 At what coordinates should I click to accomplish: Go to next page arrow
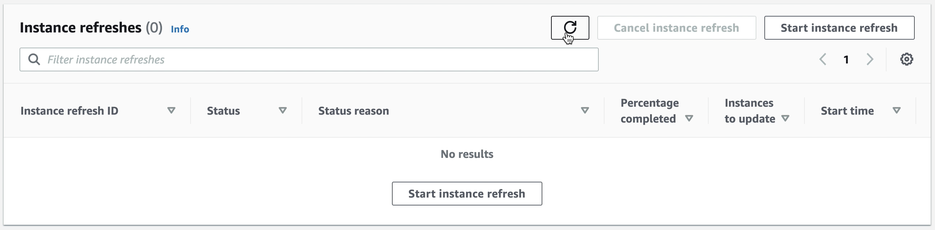870,59
